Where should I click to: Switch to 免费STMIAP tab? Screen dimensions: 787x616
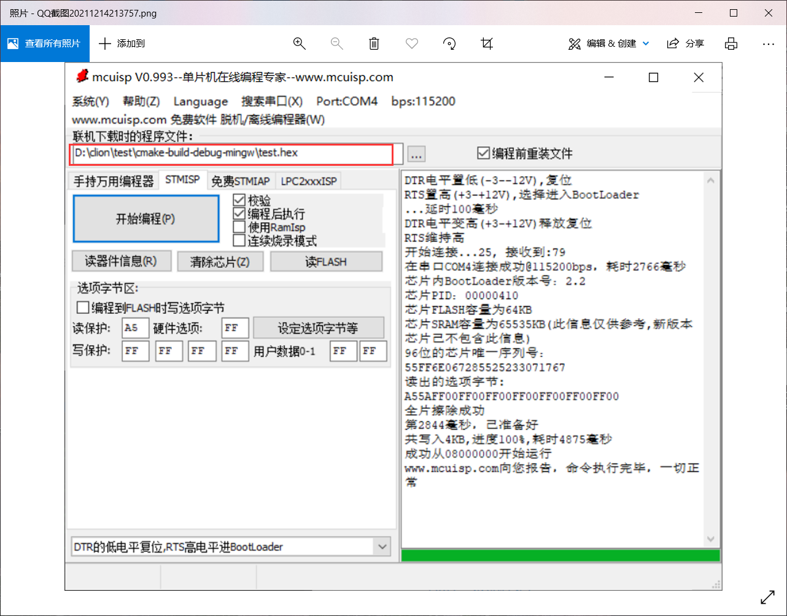coord(240,181)
